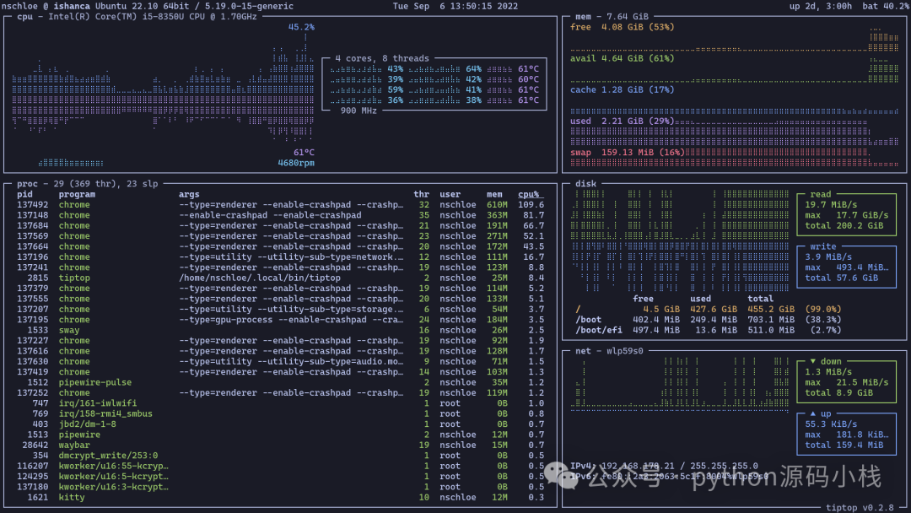This screenshot has width=911, height=513.
Task: Click the date and time in header
Action: point(455,7)
